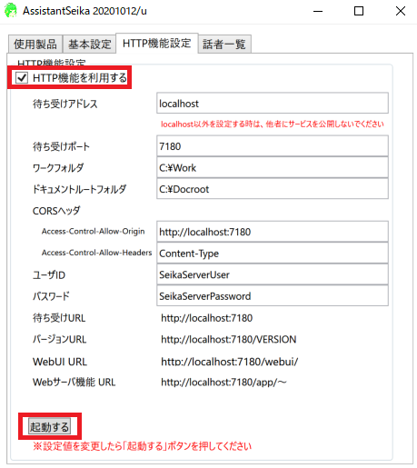The width and height of the screenshot is (417, 468).
Task: Click the 起動する button
Action: (49, 426)
